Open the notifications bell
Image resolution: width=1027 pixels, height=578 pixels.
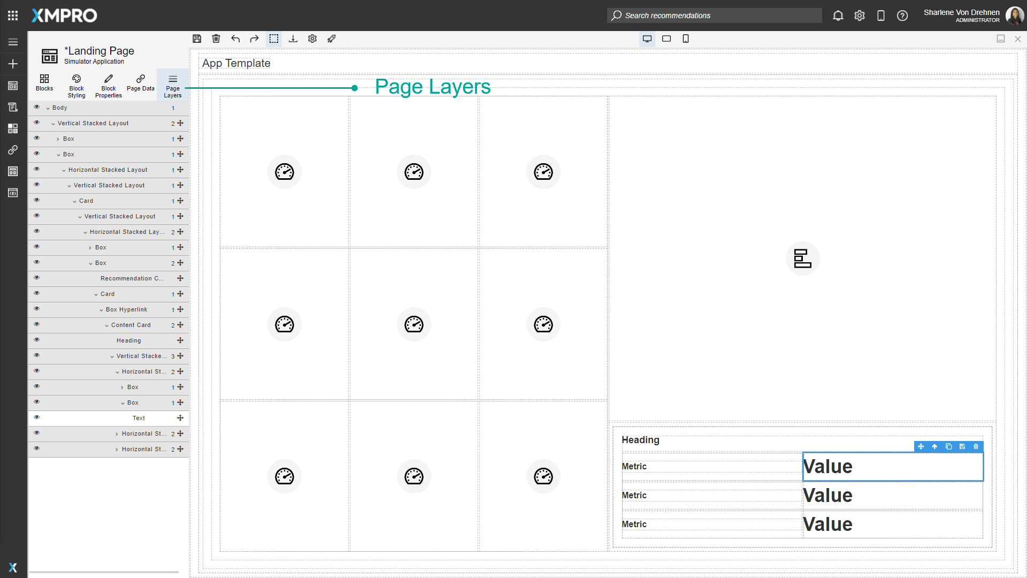pos(838,16)
